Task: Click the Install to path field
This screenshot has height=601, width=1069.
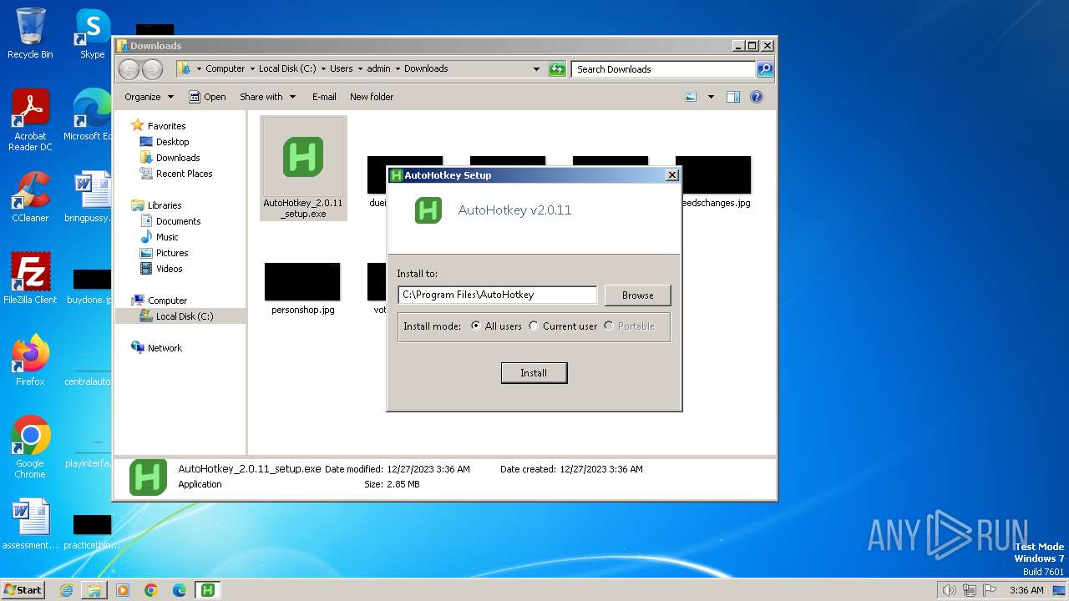Action: point(498,295)
